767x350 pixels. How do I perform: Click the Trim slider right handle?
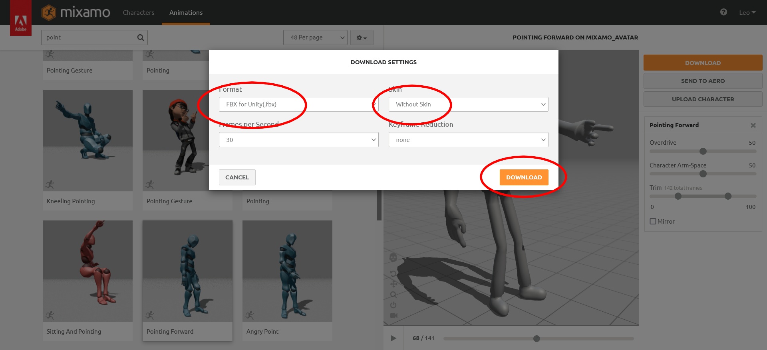pos(728,196)
